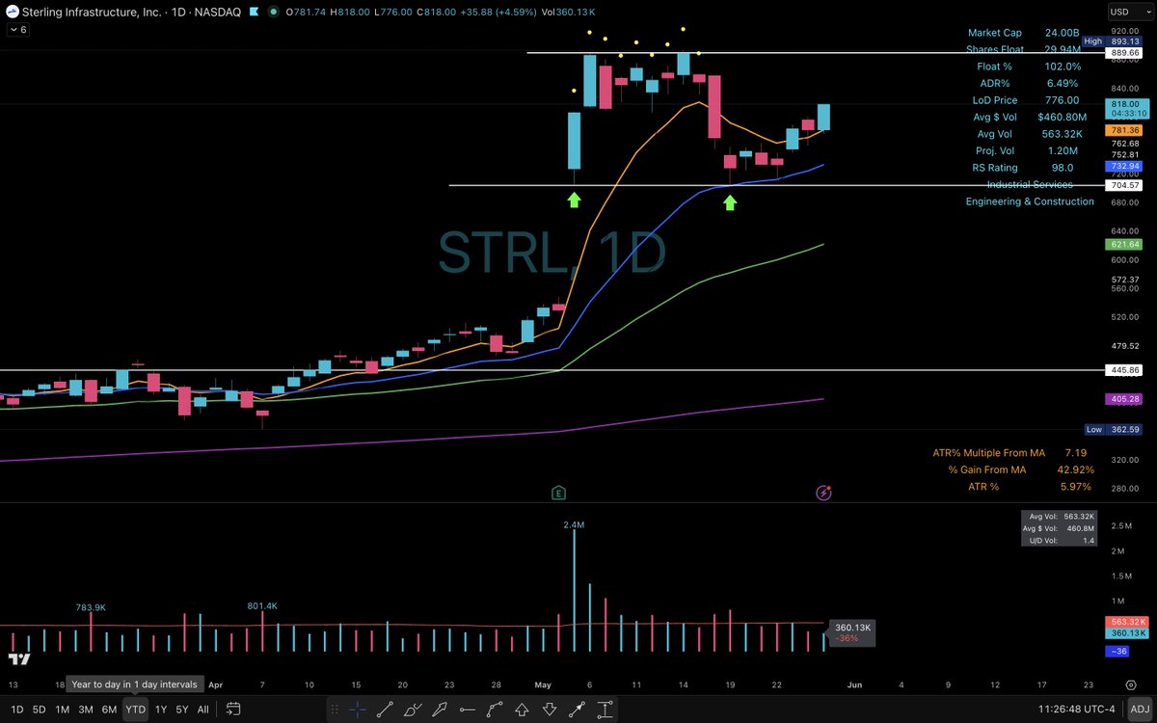1157x723 pixels.
Task: Click the 704.57 horizontal line label
Action: click(1123, 185)
